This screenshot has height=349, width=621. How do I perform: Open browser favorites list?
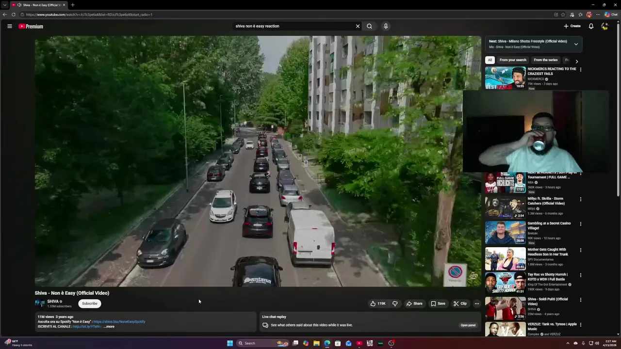click(x=581, y=15)
